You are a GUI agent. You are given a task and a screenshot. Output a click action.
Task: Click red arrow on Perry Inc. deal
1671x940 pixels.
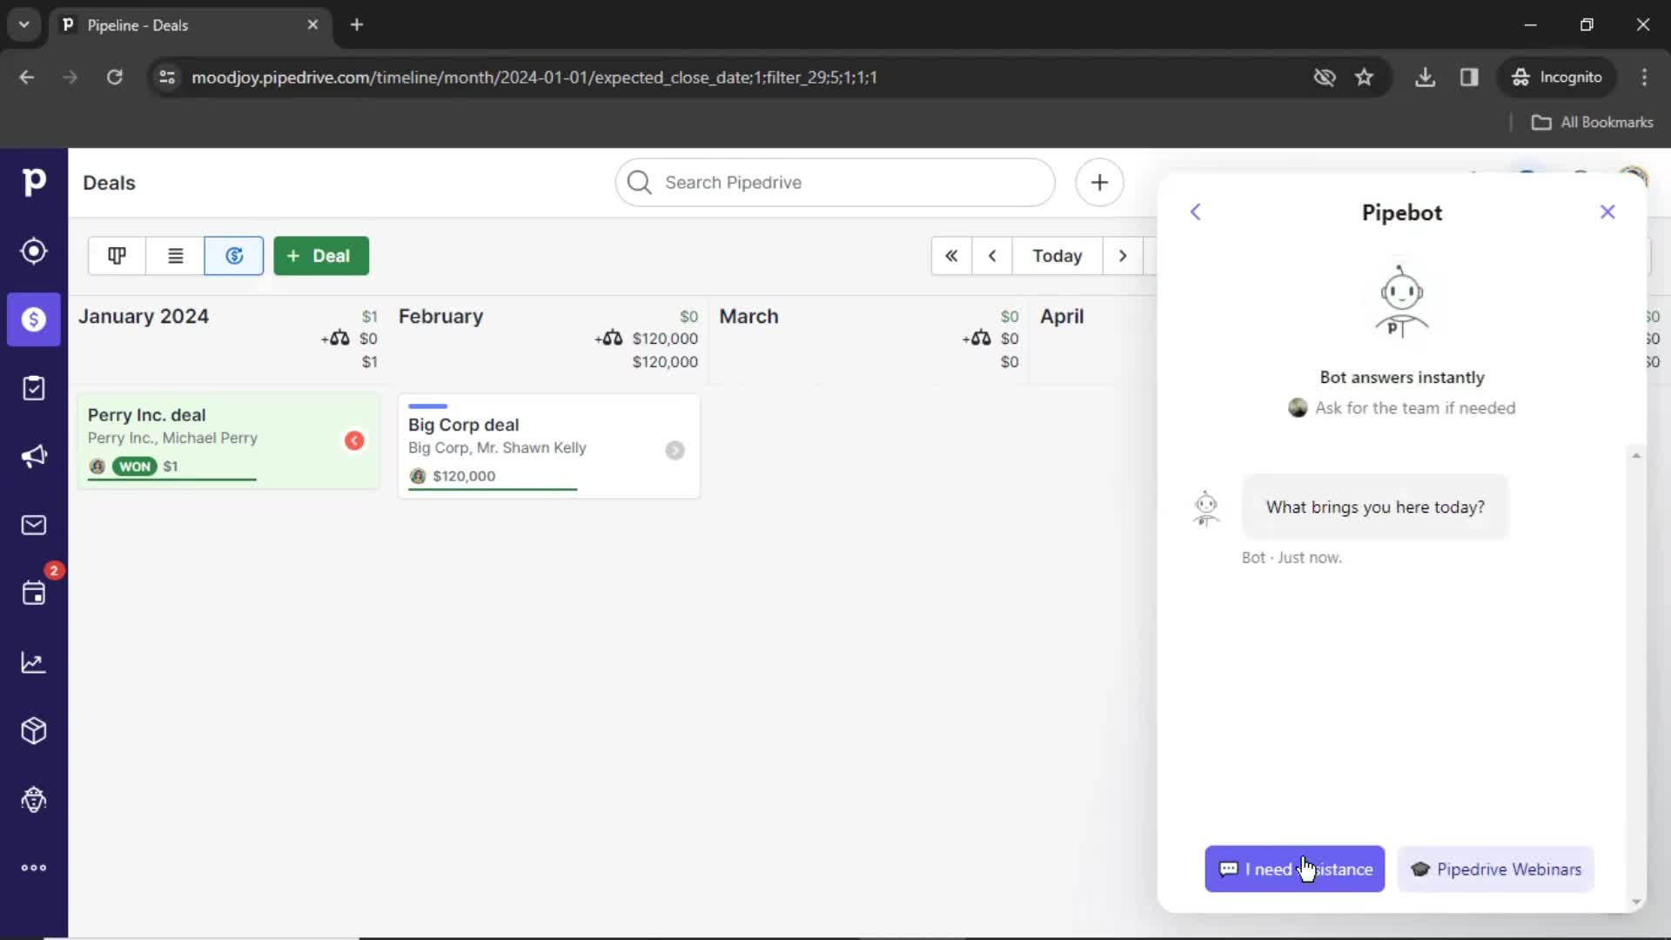tap(354, 440)
